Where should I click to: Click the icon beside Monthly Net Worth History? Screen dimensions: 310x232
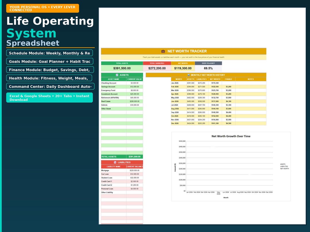coord(189,75)
